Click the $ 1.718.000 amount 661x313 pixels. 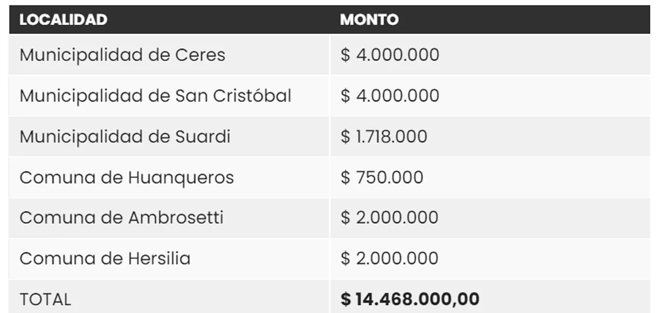(384, 137)
